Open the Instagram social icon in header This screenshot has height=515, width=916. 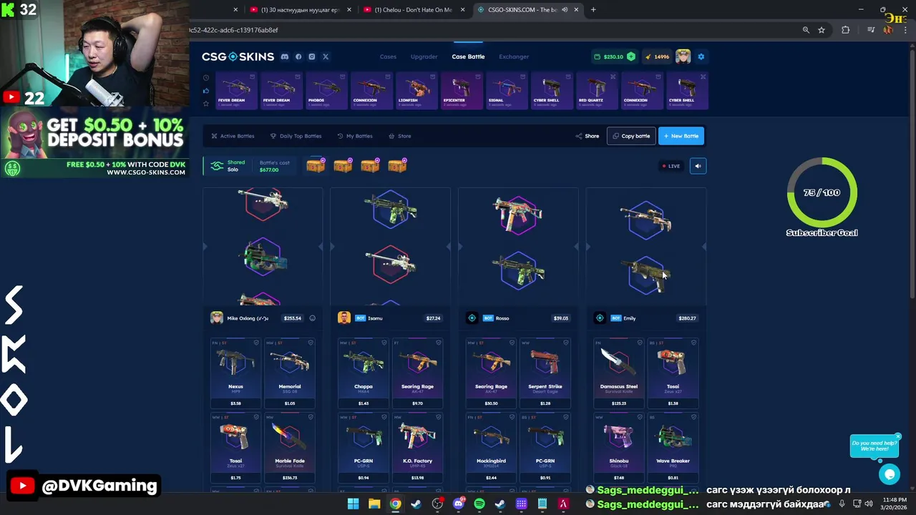pyautogui.click(x=312, y=57)
